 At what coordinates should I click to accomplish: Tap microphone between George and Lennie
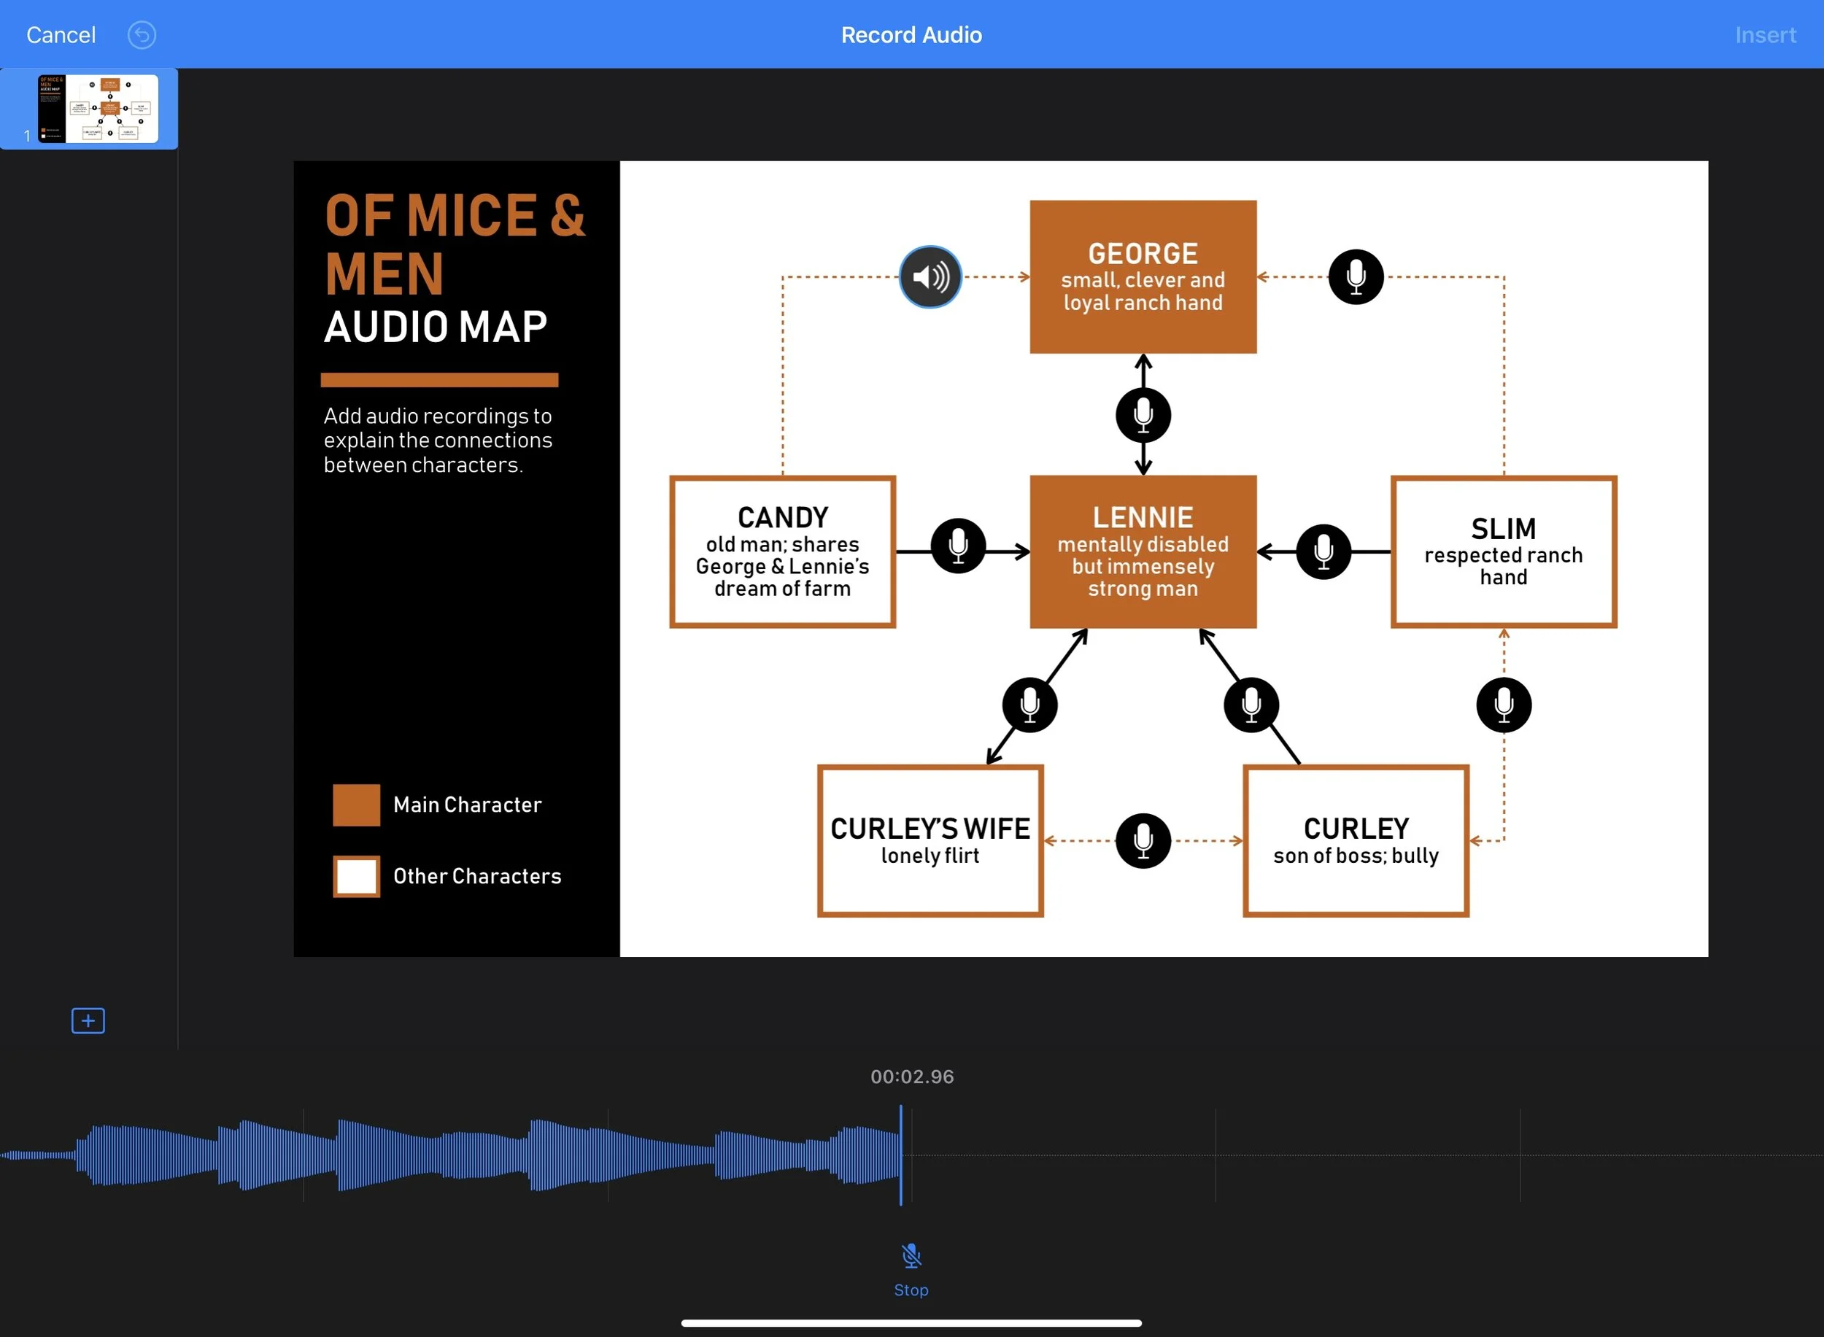1143,414
